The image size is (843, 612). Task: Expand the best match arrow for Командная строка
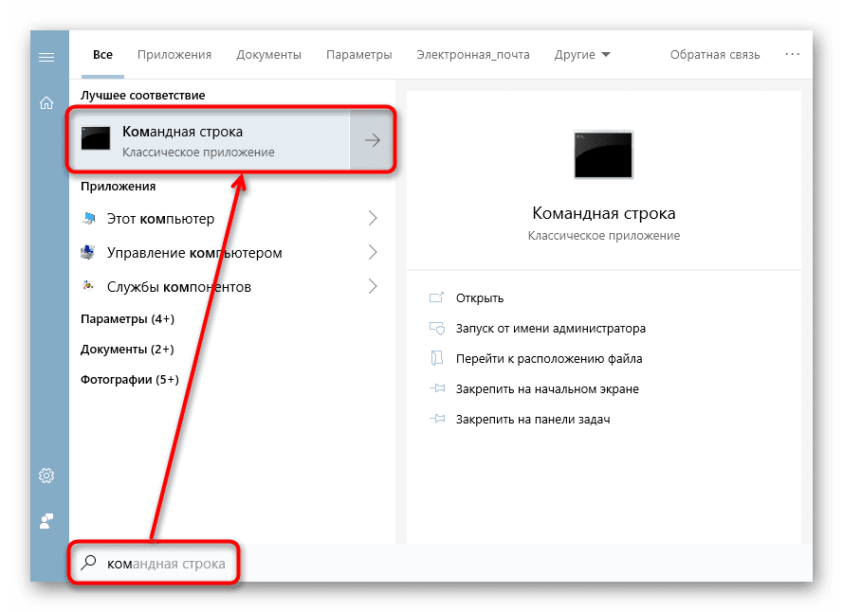(x=372, y=140)
